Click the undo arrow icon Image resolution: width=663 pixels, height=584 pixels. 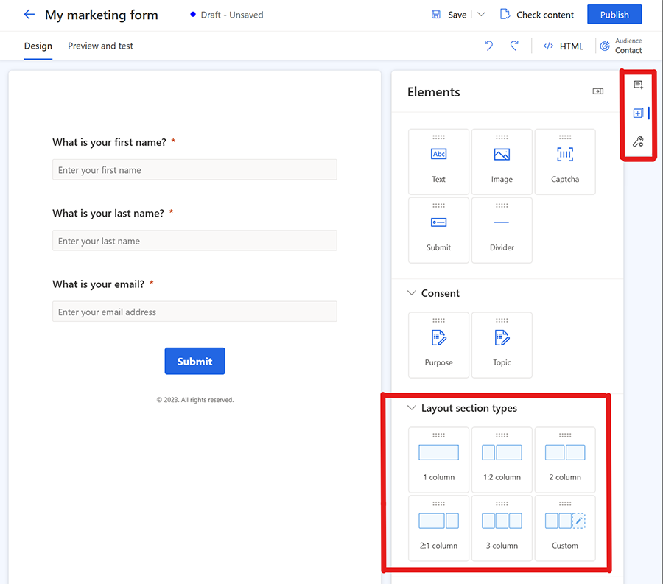click(488, 46)
